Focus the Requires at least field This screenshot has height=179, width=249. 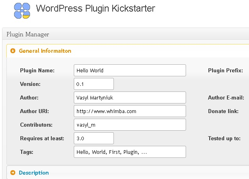[94, 138]
